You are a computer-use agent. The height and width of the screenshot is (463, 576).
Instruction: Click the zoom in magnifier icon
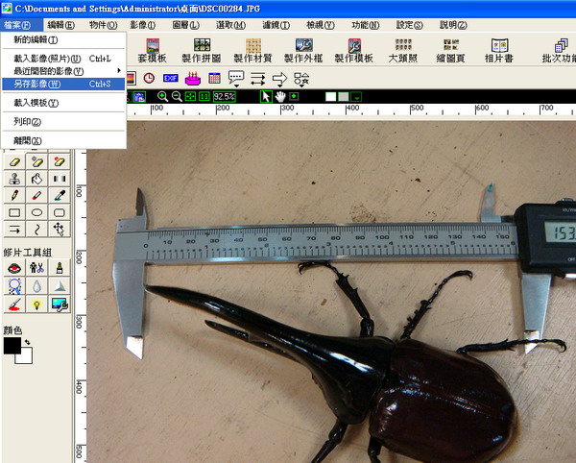162,97
